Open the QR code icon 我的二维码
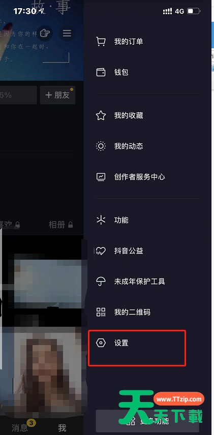 [x=101, y=313]
